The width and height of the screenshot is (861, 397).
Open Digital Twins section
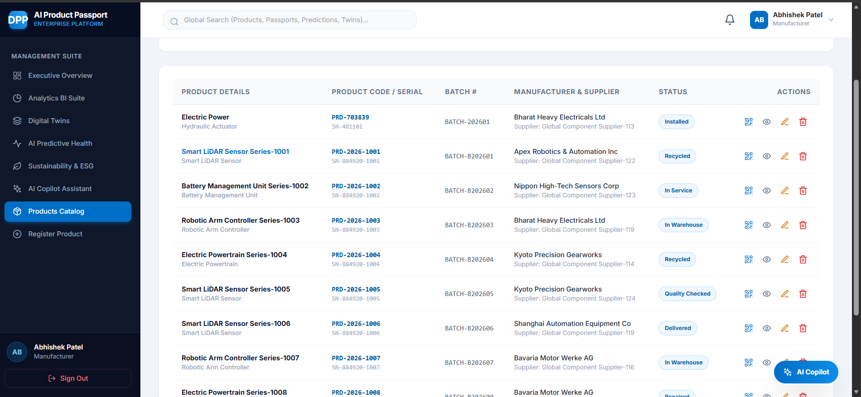68,121
